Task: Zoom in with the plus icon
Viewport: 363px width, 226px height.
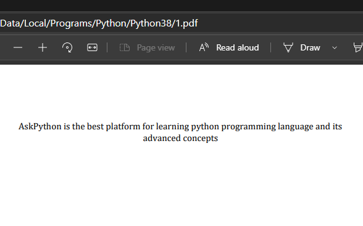Action: tap(43, 48)
